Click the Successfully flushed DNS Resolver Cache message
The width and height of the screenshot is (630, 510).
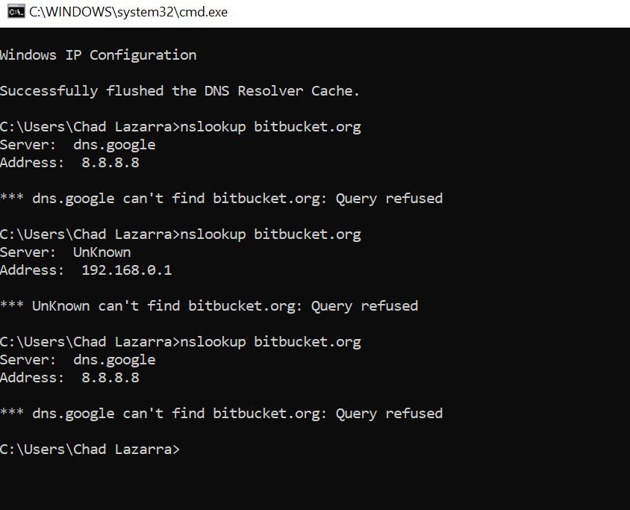tap(180, 91)
